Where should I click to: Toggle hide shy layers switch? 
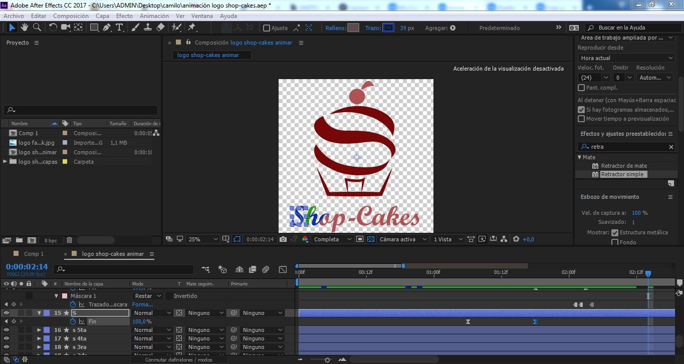tap(240, 269)
